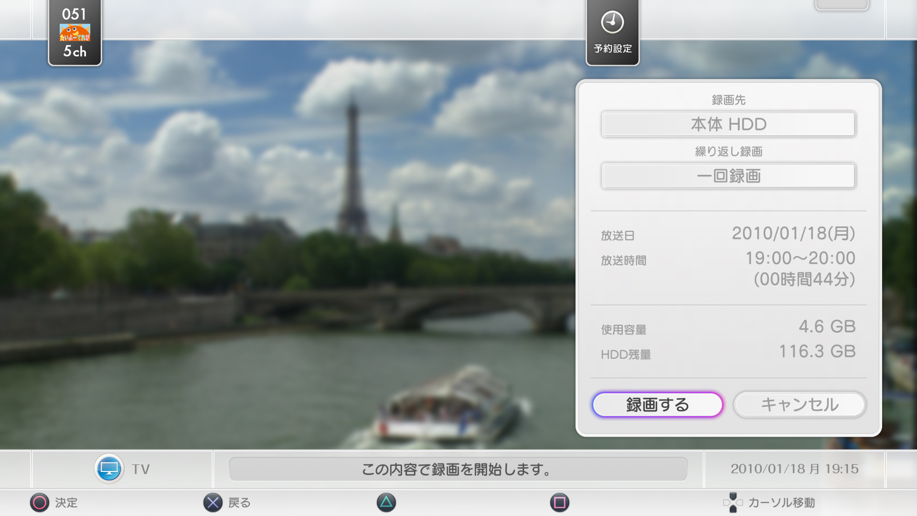Open the repeat recording 一回録画 selector
This screenshot has height=516, width=917.
point(728,176)
